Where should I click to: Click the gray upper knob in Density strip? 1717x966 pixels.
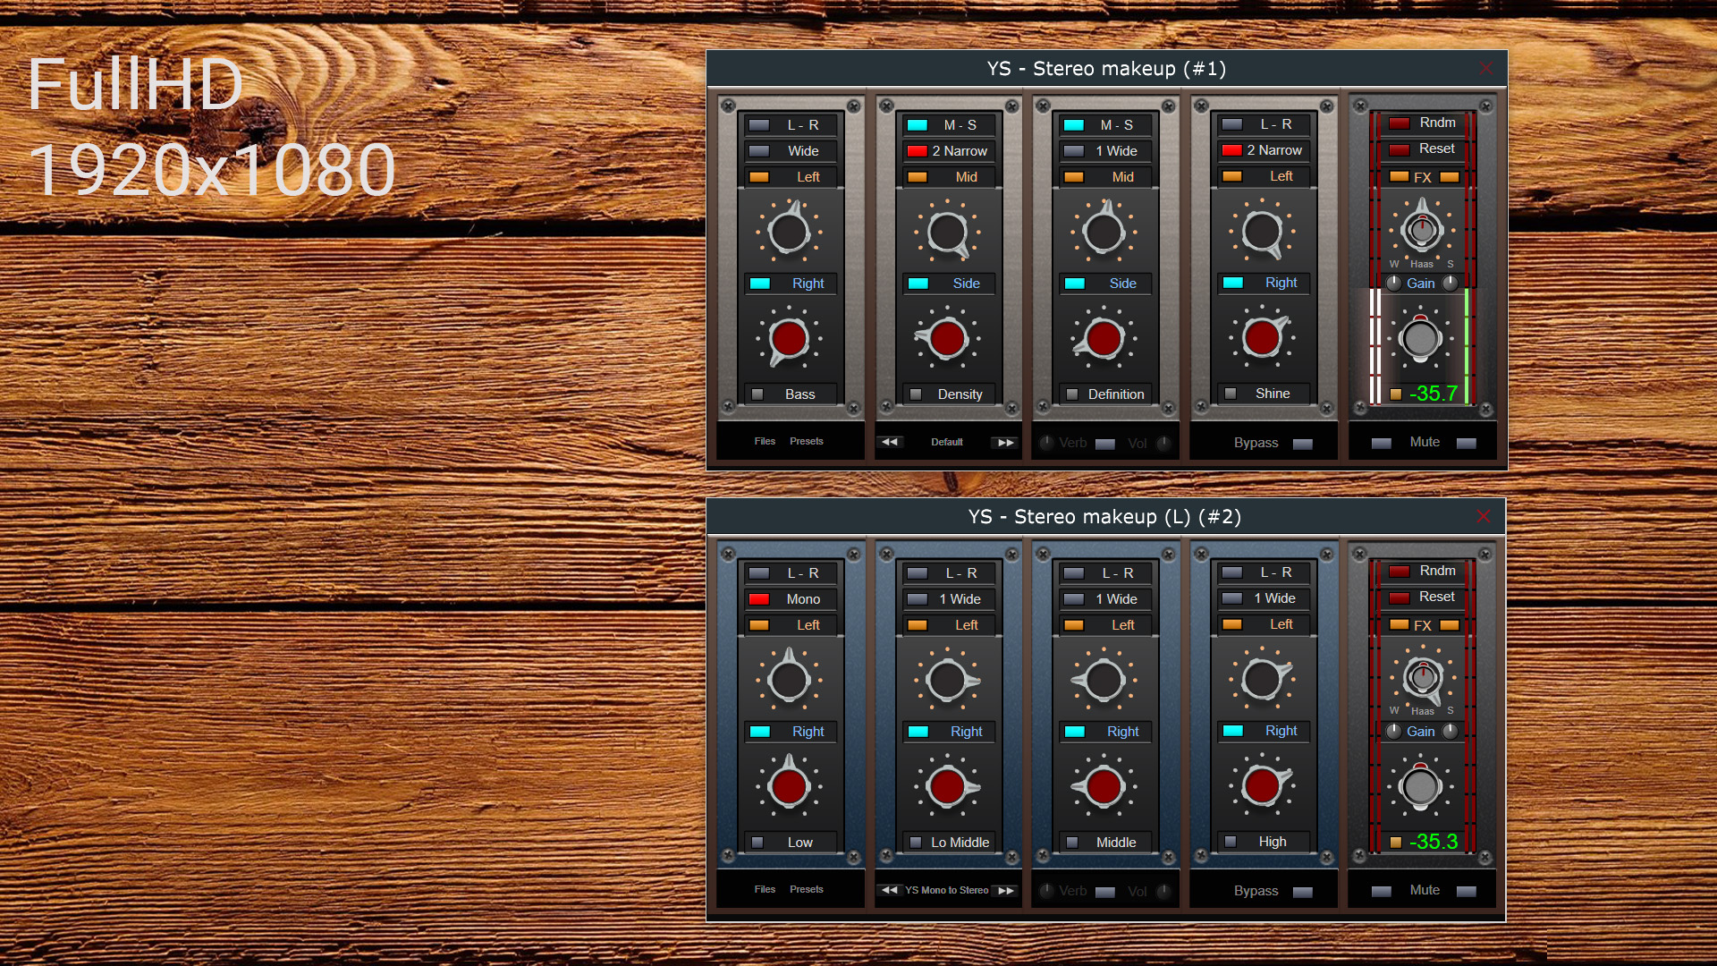[x=947, y=233]
